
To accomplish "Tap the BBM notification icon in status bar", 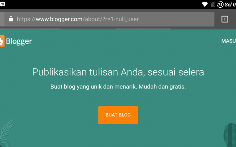I will [x=2, y=4].
